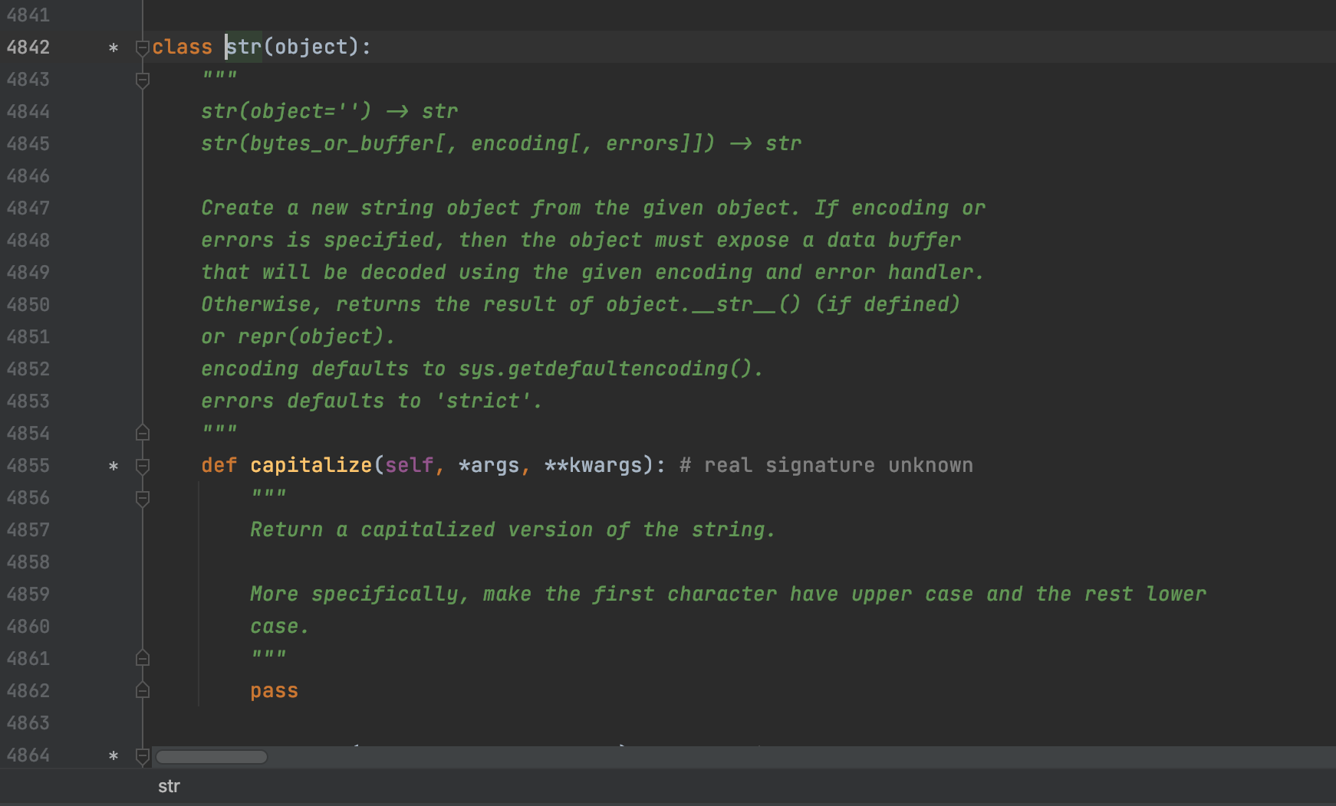The height and width of the screenshot is (806, 1336).
Task: Click the 'str(bytes_or_buffer[, encoding[, errors]])' docstring line
Action: tap(502, 143)
